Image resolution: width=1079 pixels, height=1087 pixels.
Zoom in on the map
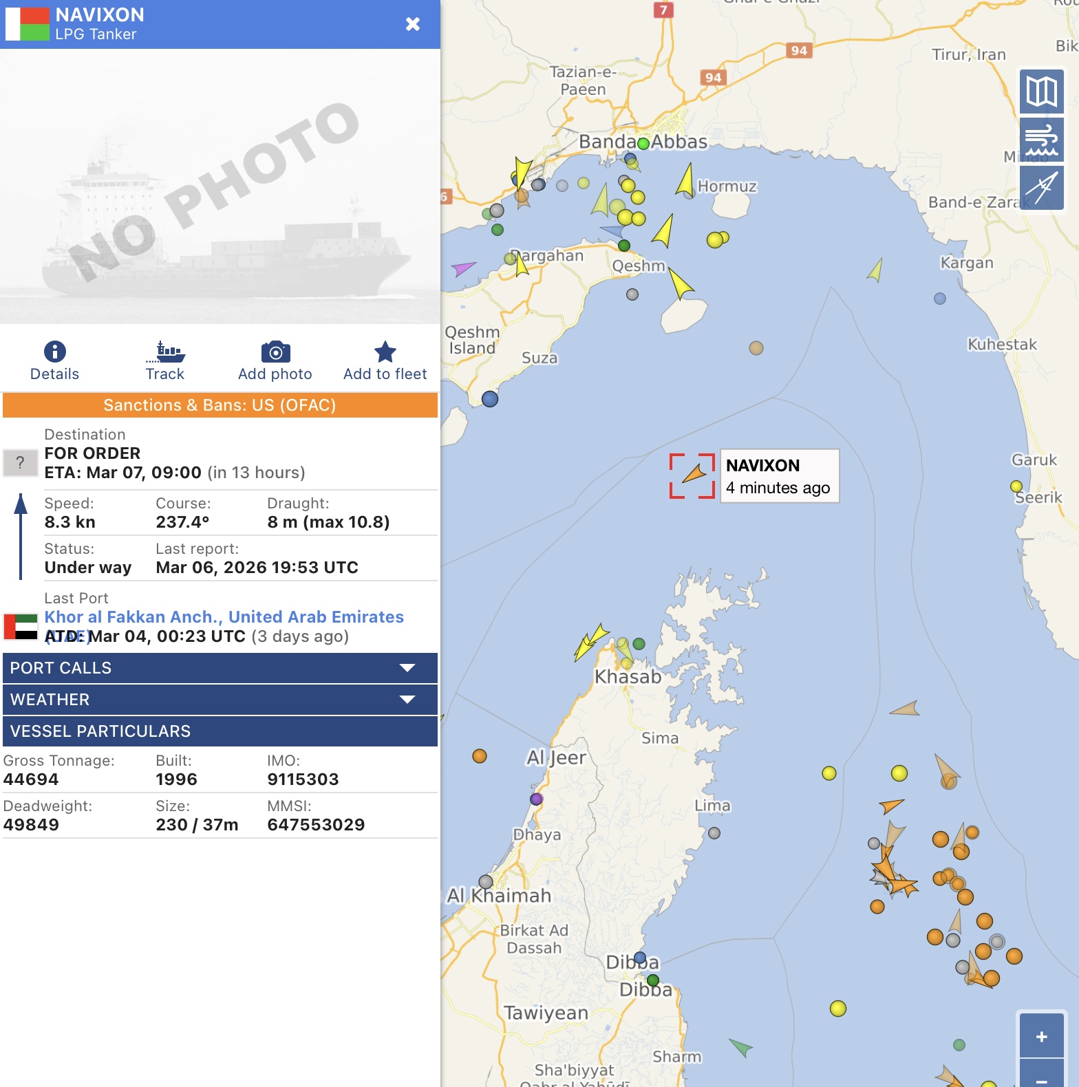(x=1042, y=1036)
